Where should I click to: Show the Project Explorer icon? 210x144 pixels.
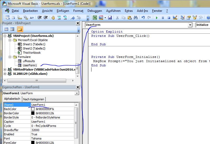(182, 18)
